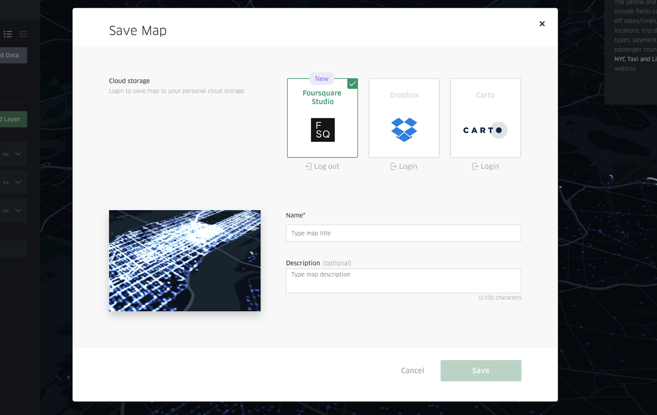
Task: Click the Dropbox title text
Action: point(404,95)
